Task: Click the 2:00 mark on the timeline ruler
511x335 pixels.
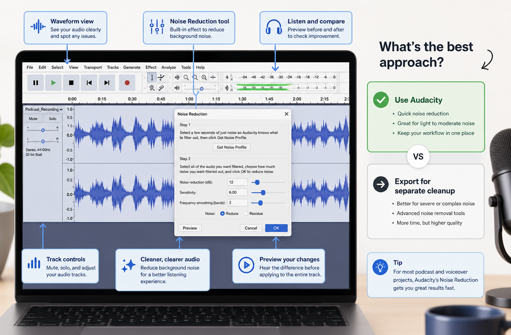Action: (x=297, y=99)
